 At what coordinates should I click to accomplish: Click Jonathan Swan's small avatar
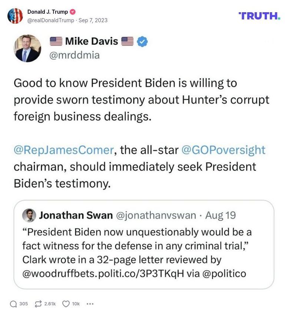click(29, 215)
